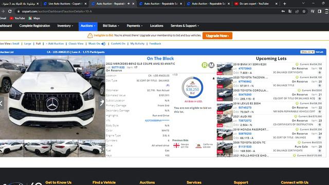Expand the Auctions menu
The height and width of the screenshot is (185, 329).
(x=88, y=26)
